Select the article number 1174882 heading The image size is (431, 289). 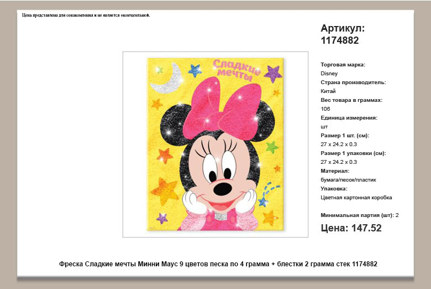340,40
